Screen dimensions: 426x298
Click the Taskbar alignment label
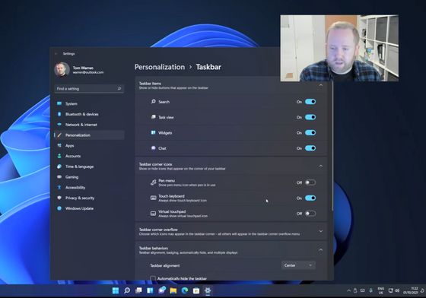click(x=165, y=266)
